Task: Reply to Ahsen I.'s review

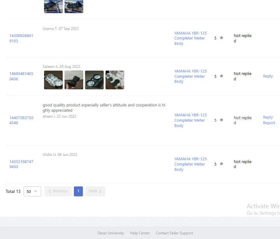Action: (x=268, y=117)
